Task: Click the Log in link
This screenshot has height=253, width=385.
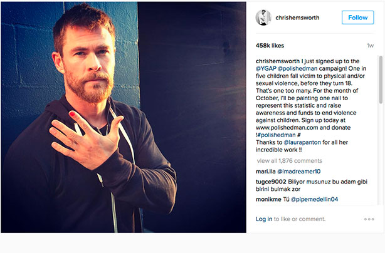Action: pyautogui.click(x=264, y=219)
